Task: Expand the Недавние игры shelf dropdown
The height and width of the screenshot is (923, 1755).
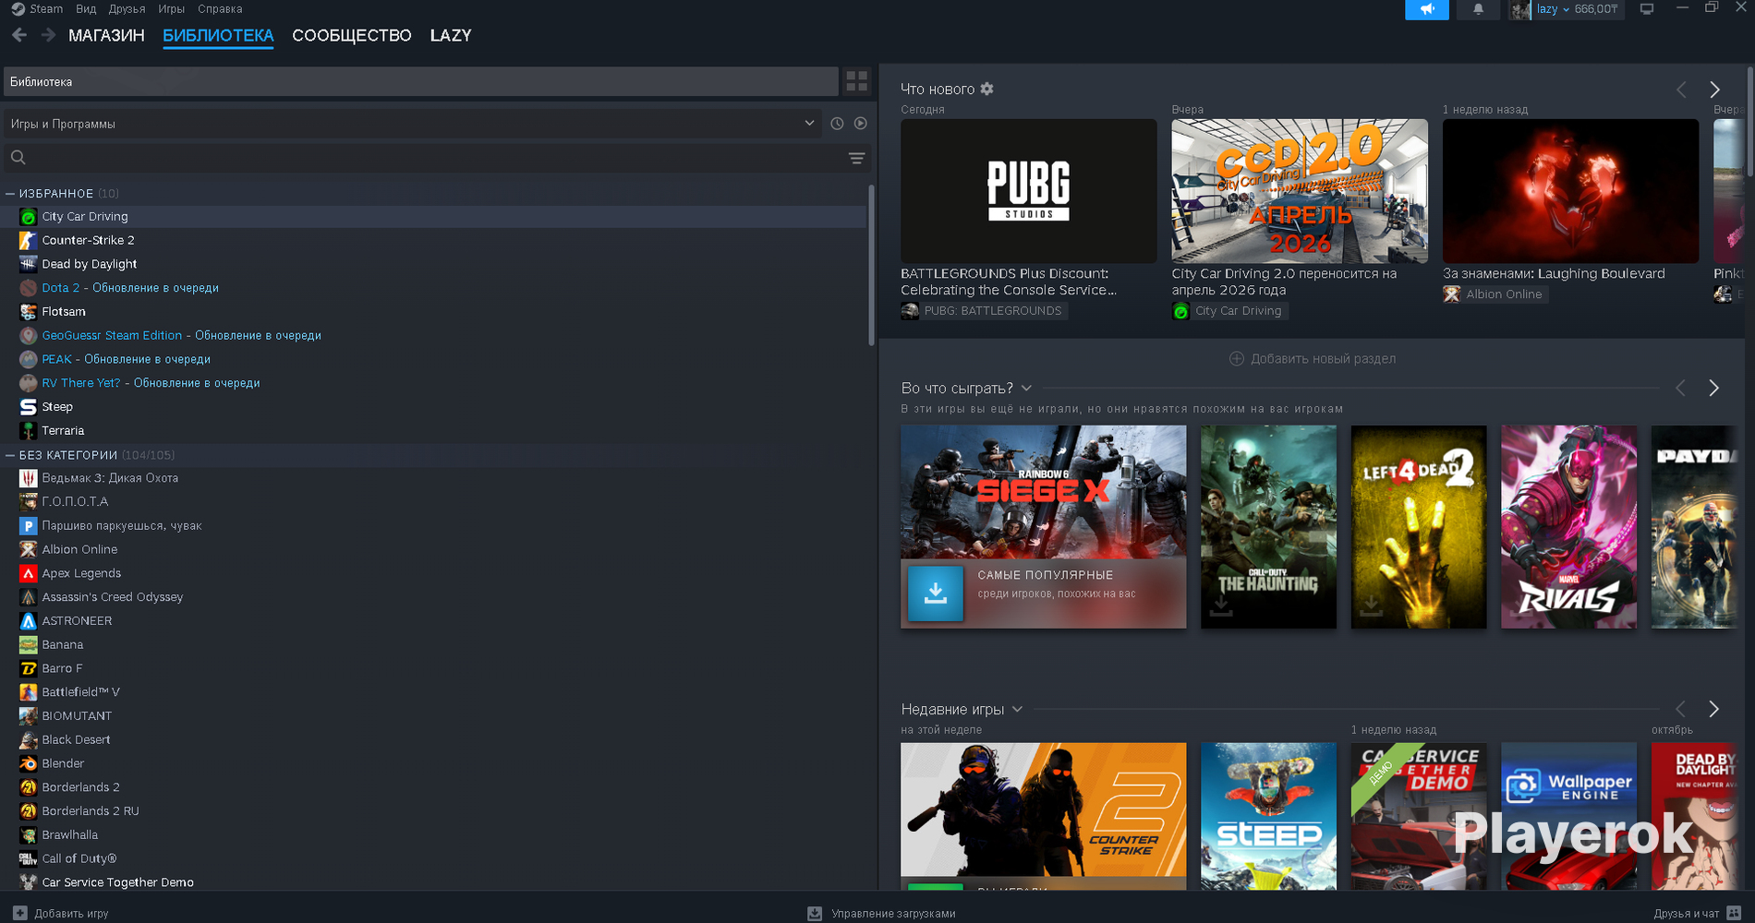Action: pyautogui.click(x=1017, y=710)
